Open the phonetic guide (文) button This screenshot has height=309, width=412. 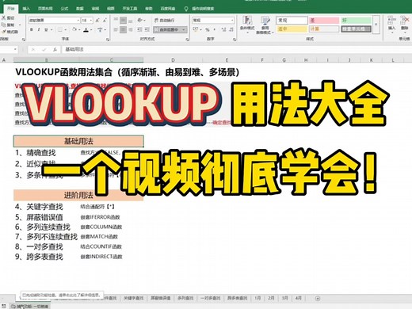coord(100,29)
